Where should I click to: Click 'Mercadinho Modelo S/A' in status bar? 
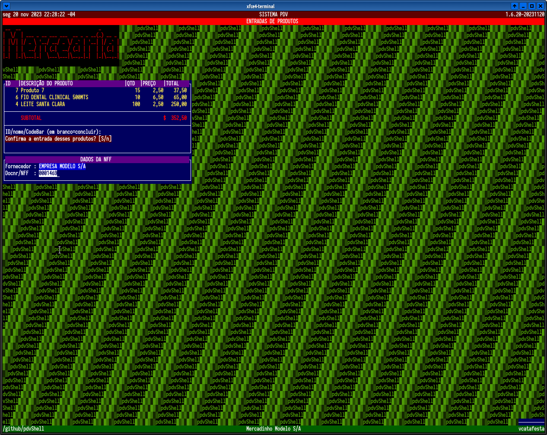[x=273, y=429]
